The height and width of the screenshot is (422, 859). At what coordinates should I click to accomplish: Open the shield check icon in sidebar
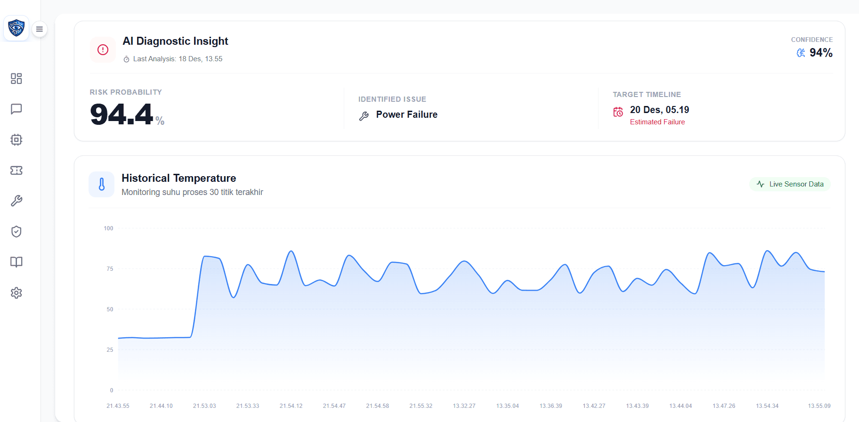point(16,232)
